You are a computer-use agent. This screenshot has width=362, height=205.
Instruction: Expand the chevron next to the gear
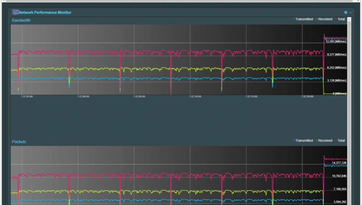point(350,13)
